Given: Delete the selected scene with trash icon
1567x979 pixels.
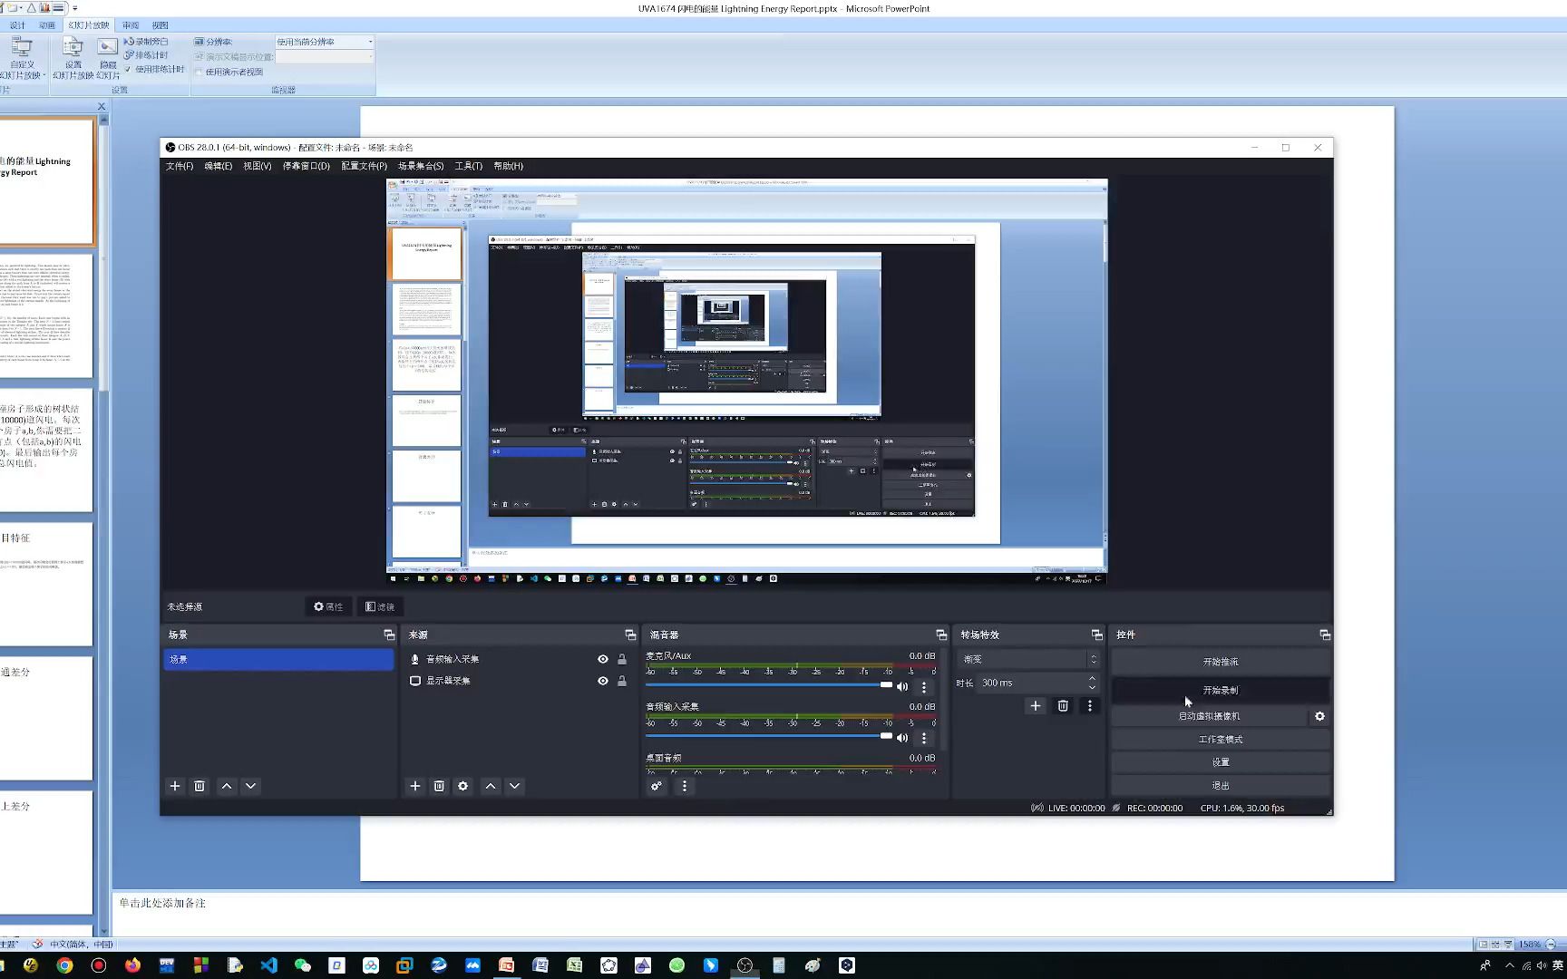Looking at the screenshot, I should coord(200,786).
